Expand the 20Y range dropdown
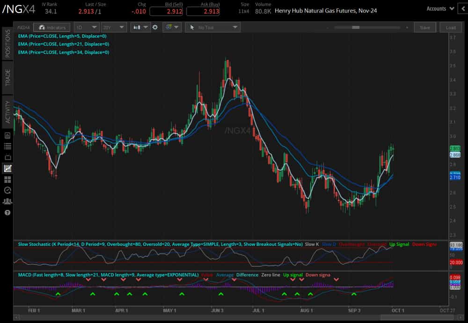This screenshot has width=468, height=323. [114, 27]
